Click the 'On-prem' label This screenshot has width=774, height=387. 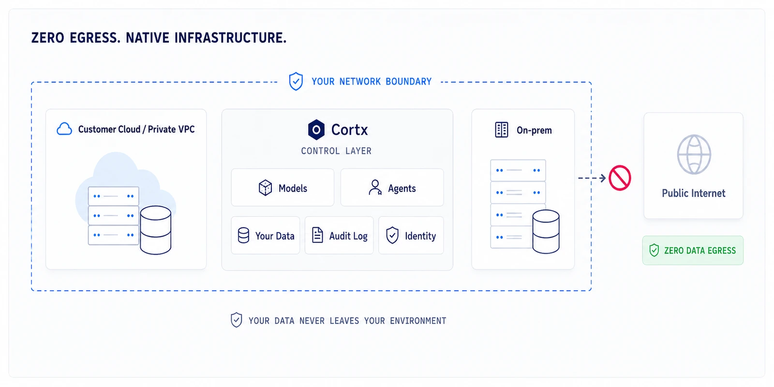coord(534,130)
